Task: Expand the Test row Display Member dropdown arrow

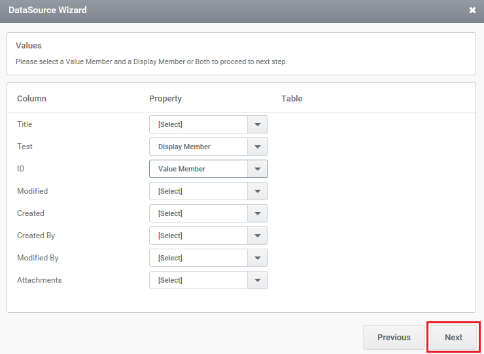Action: (258, 147)
